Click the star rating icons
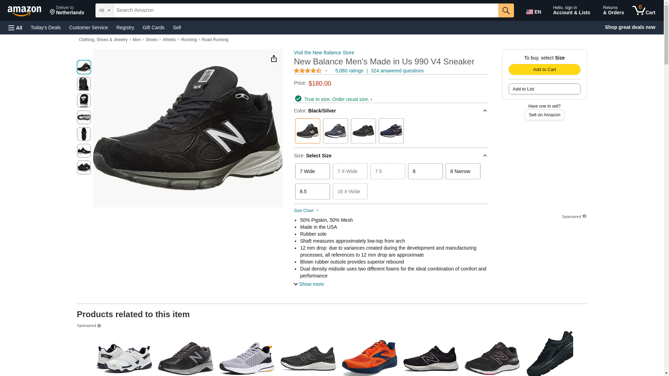The height and width of the screenshot is (376, 669). click(x=308, y=71)
